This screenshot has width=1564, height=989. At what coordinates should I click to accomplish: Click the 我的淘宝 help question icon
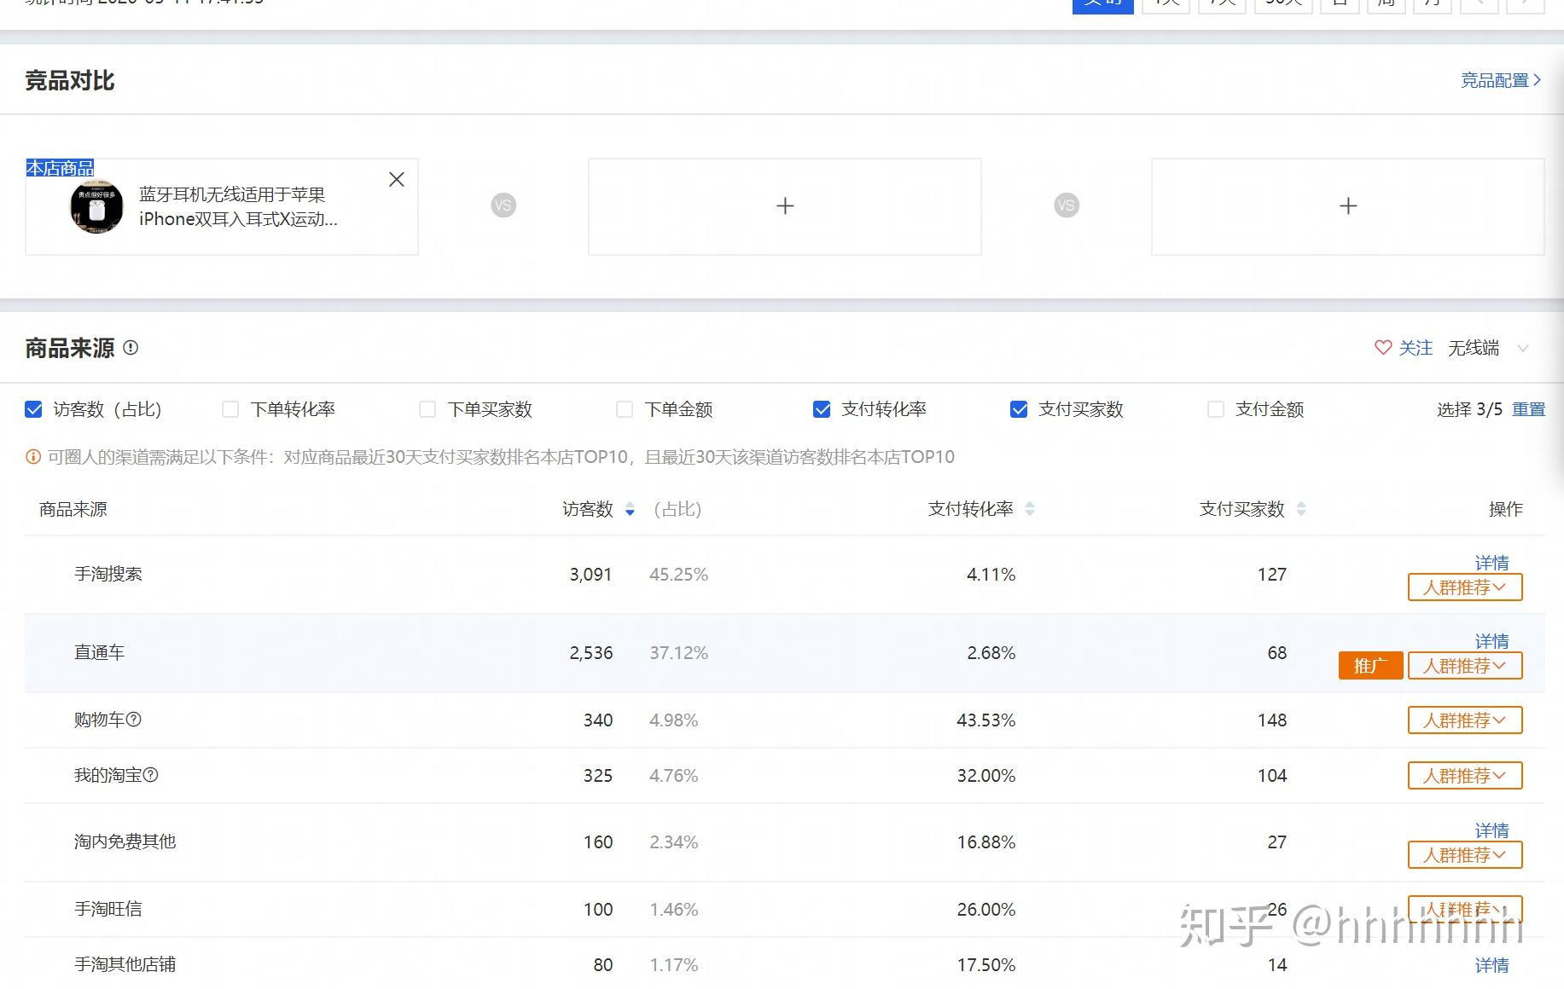151,775
